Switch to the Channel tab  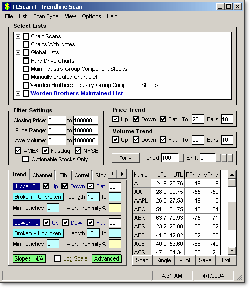click(42, 175)
